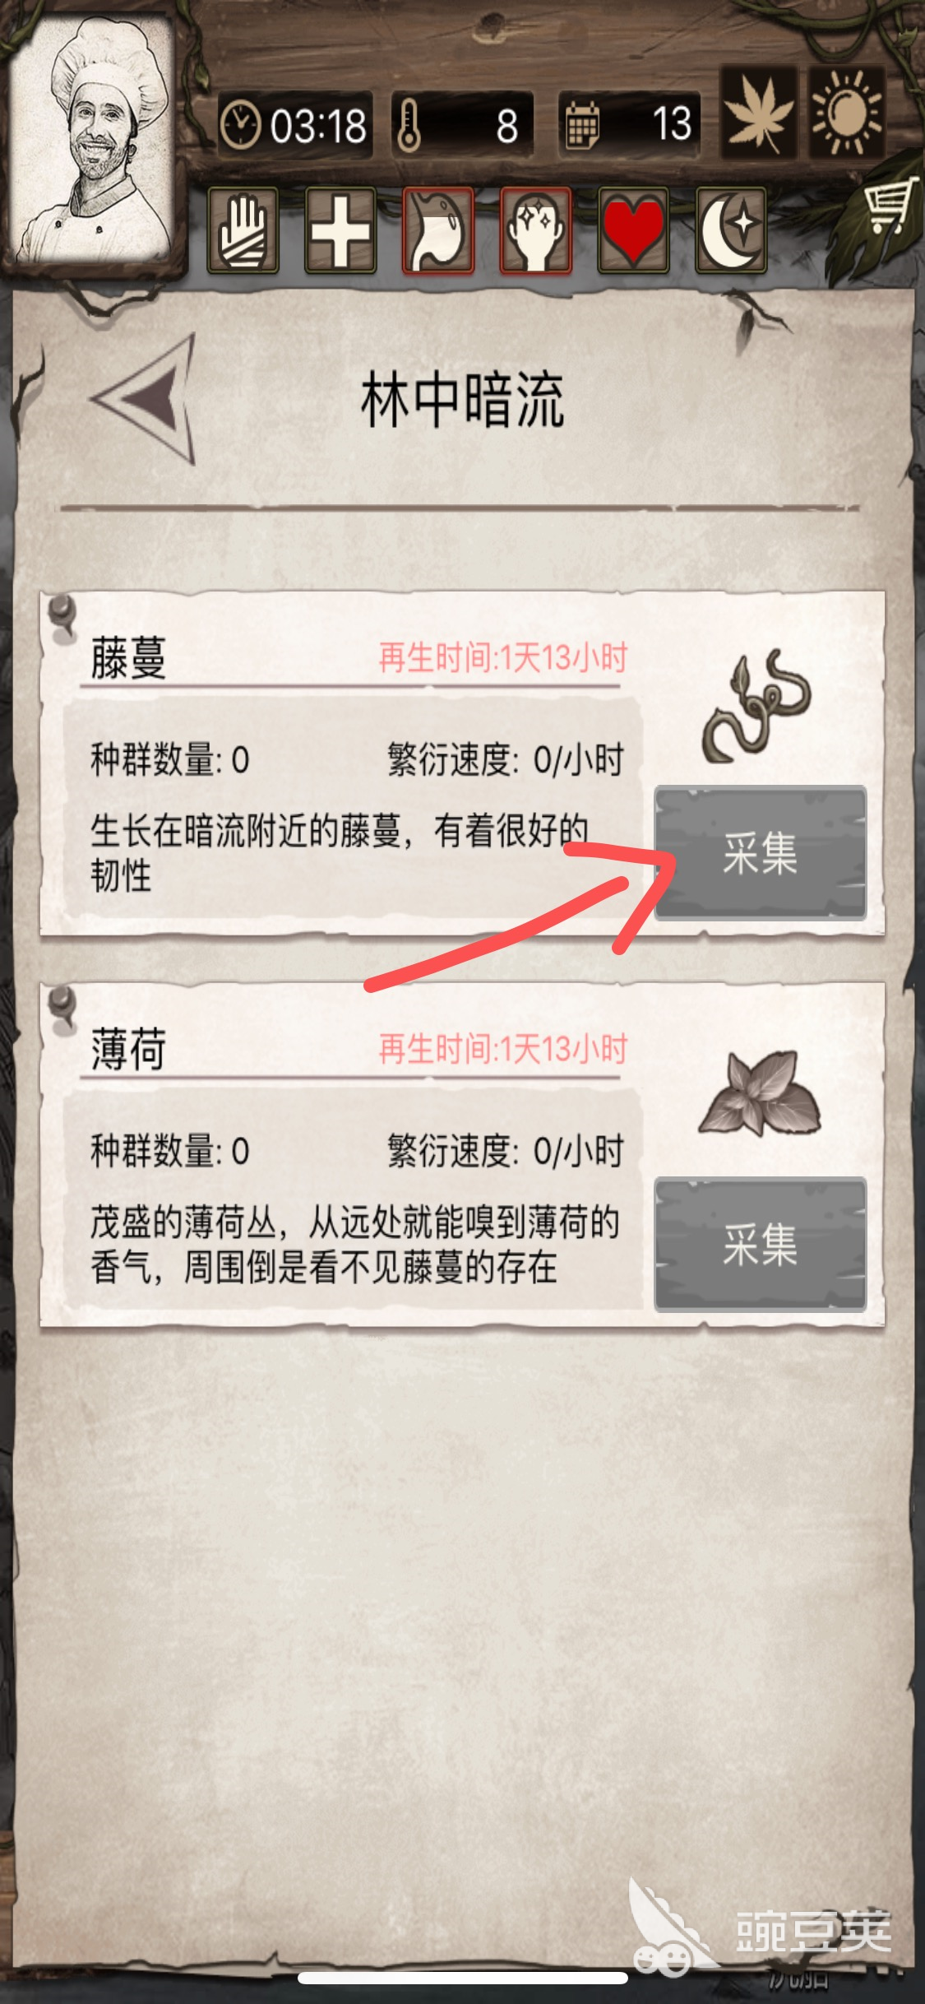
Task: Open the red heart mood status
Action: click(x=634, y=230)
